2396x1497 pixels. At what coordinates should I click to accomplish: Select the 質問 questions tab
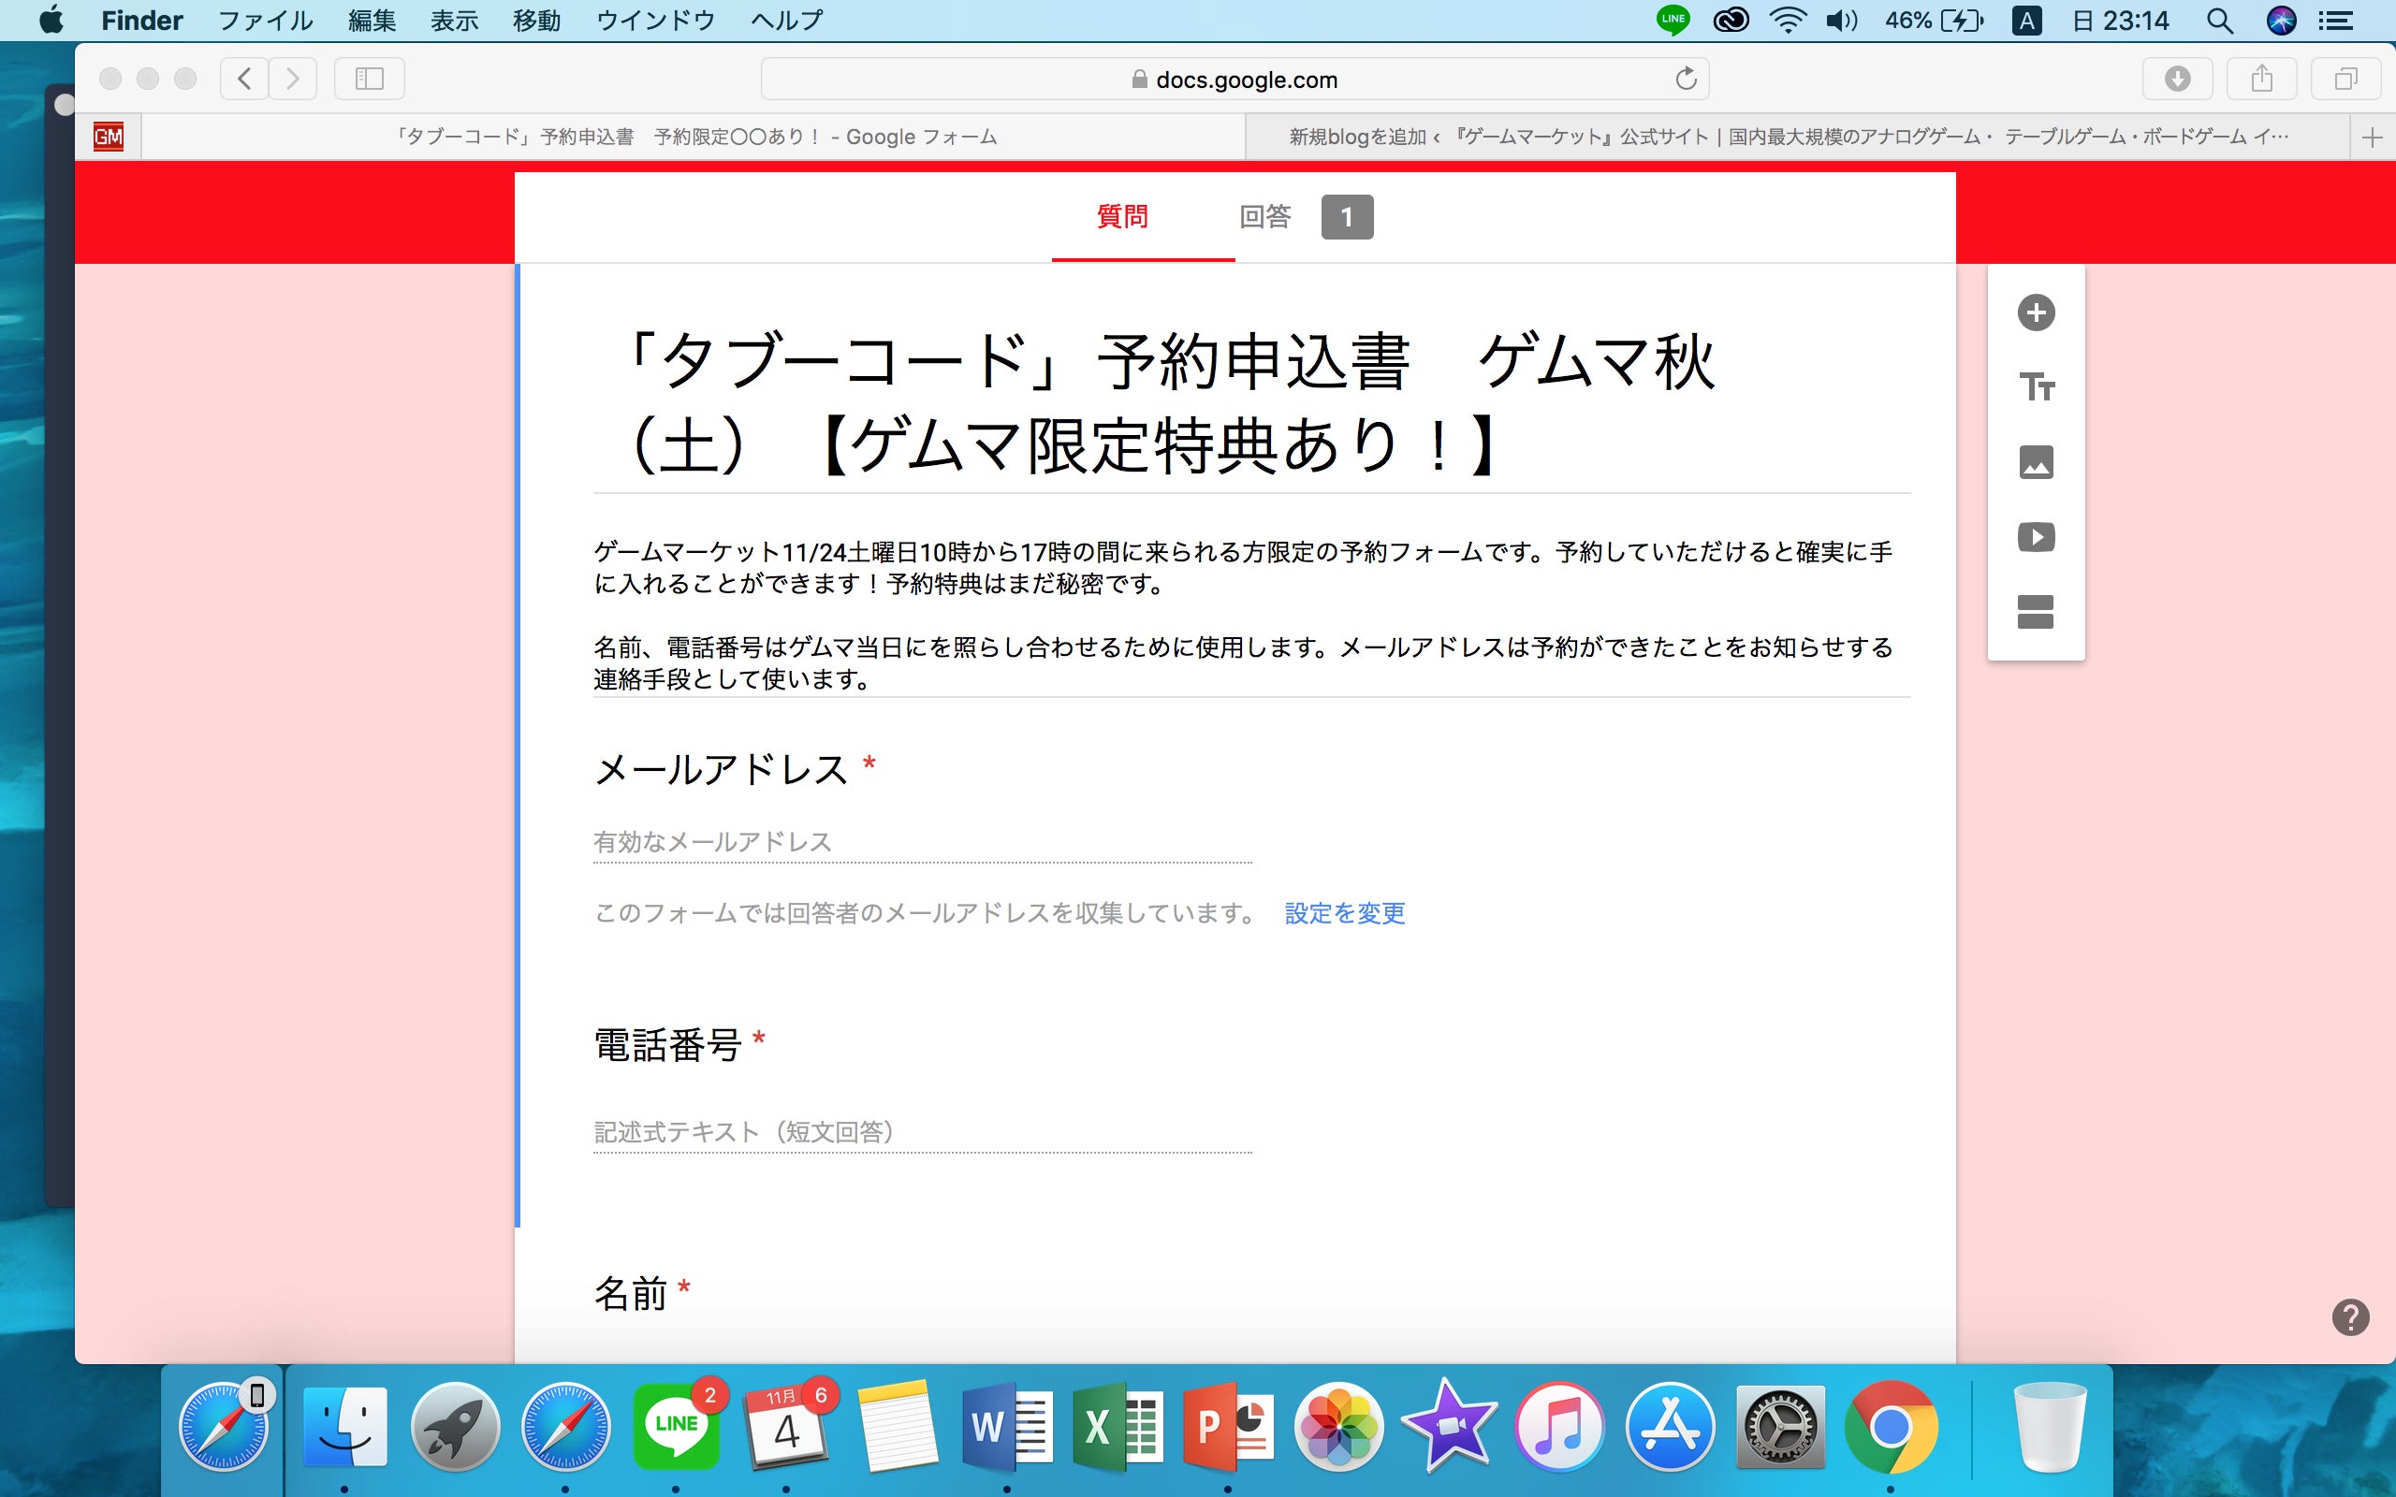pos(1123,217)
